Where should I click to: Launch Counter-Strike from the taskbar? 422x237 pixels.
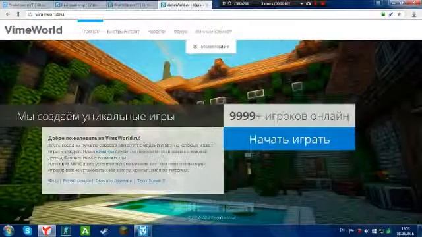tap(66, 231)
